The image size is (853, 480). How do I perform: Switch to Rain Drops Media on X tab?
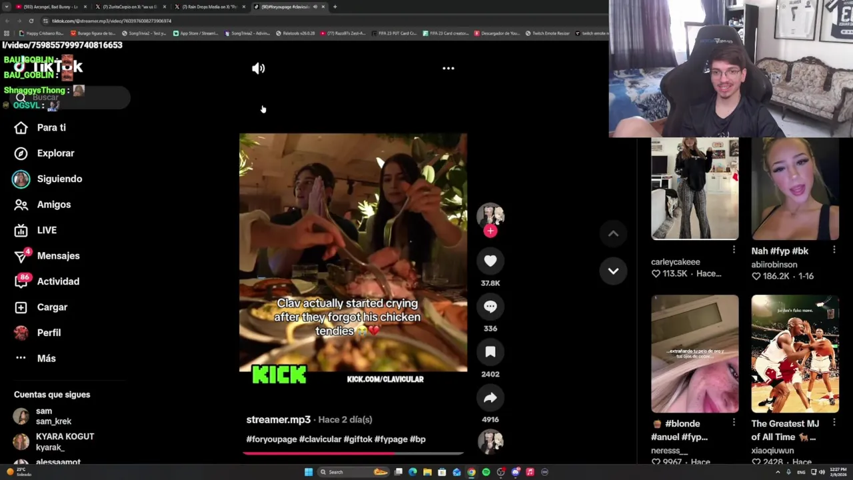click(210, 7)
